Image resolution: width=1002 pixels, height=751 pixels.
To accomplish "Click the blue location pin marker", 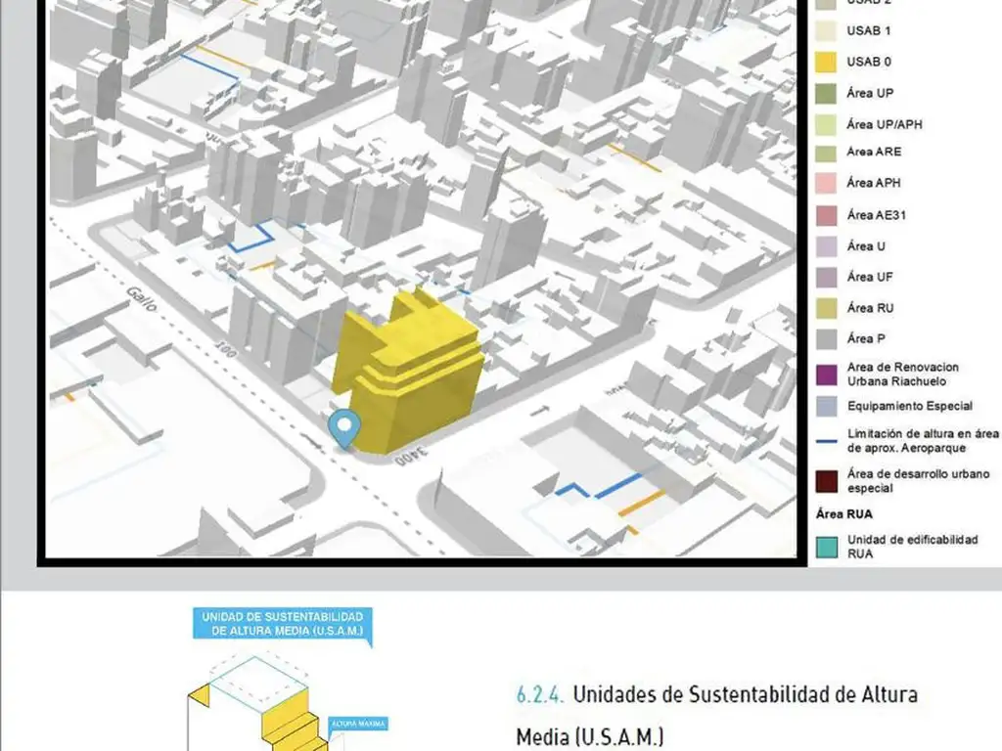I will (343, 427).
